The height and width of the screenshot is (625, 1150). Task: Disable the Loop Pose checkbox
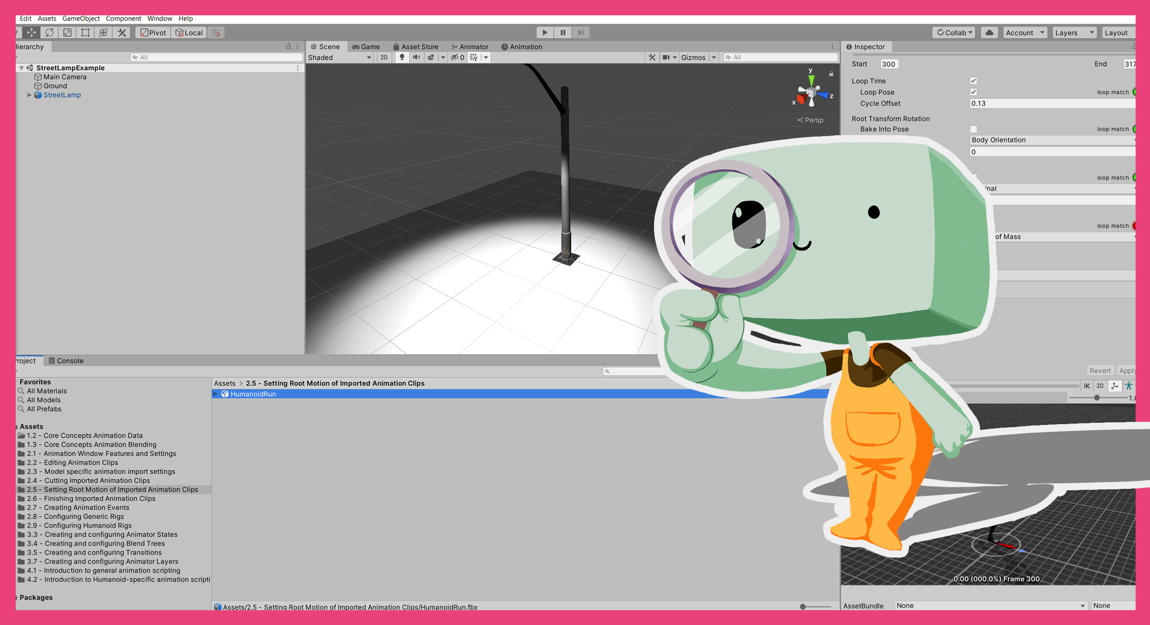pos(973,92)
